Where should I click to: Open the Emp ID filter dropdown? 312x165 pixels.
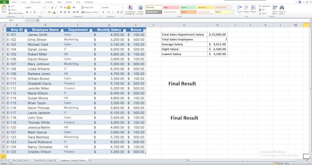click(26, 30)
